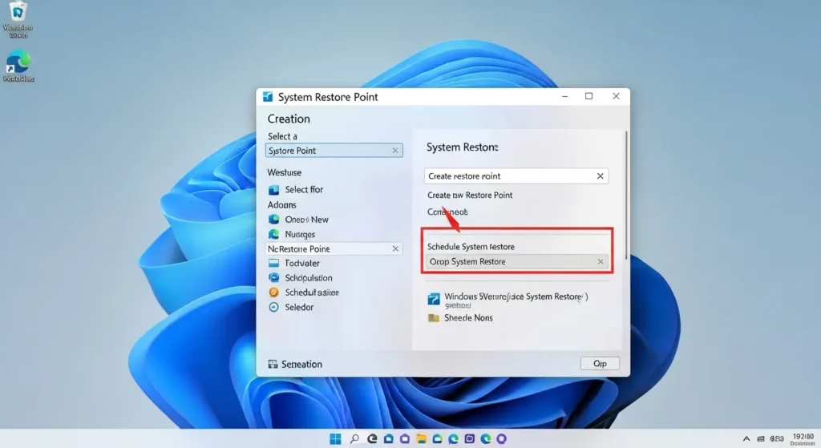
Task: Open the Windows Start menu
Action: click(336, 438)
